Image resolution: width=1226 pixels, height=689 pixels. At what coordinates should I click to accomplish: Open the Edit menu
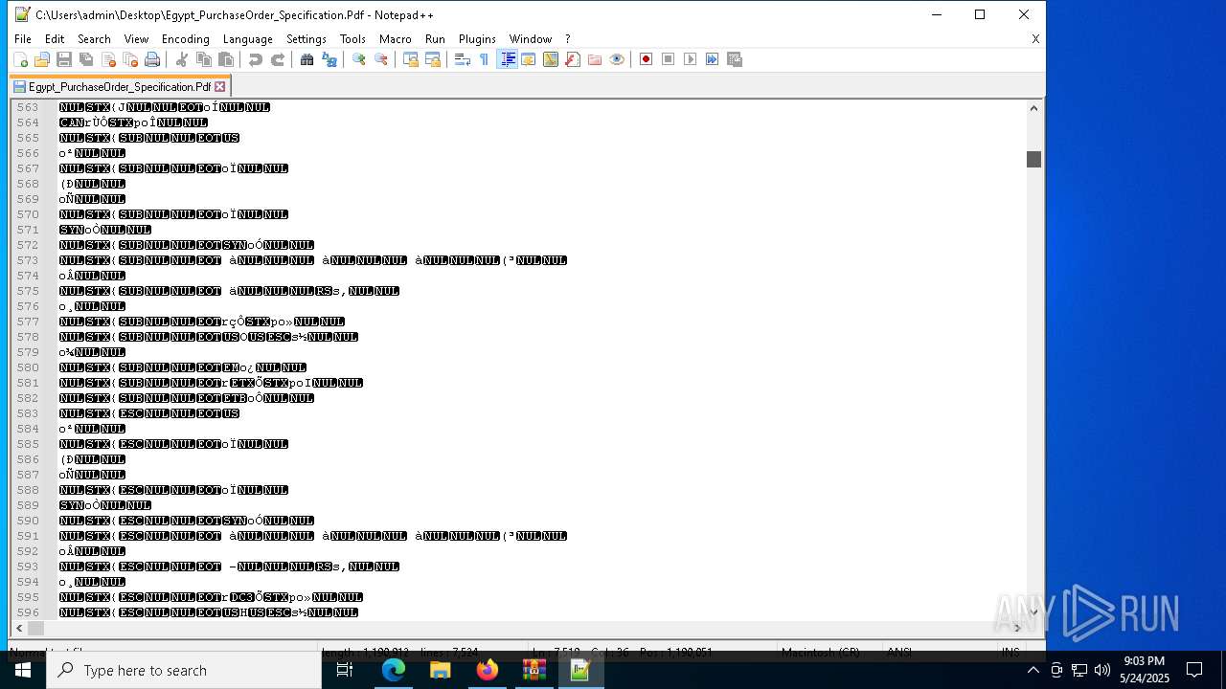pyautogui.click(x=55, y=39)
